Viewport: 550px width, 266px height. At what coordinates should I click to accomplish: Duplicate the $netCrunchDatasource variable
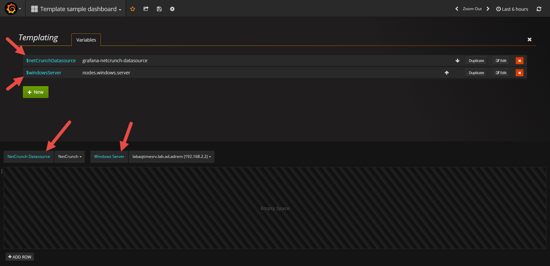pos(476,61)
